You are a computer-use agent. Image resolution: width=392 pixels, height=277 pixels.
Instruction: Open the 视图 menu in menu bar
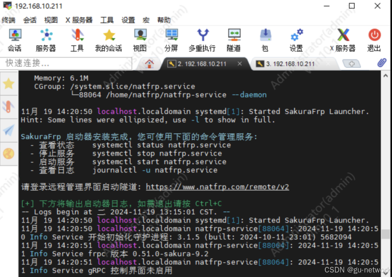click(x=51, y=20)
